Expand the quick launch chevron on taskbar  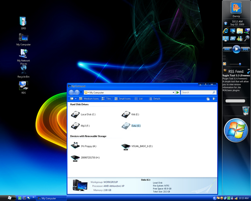coord(33,197)
